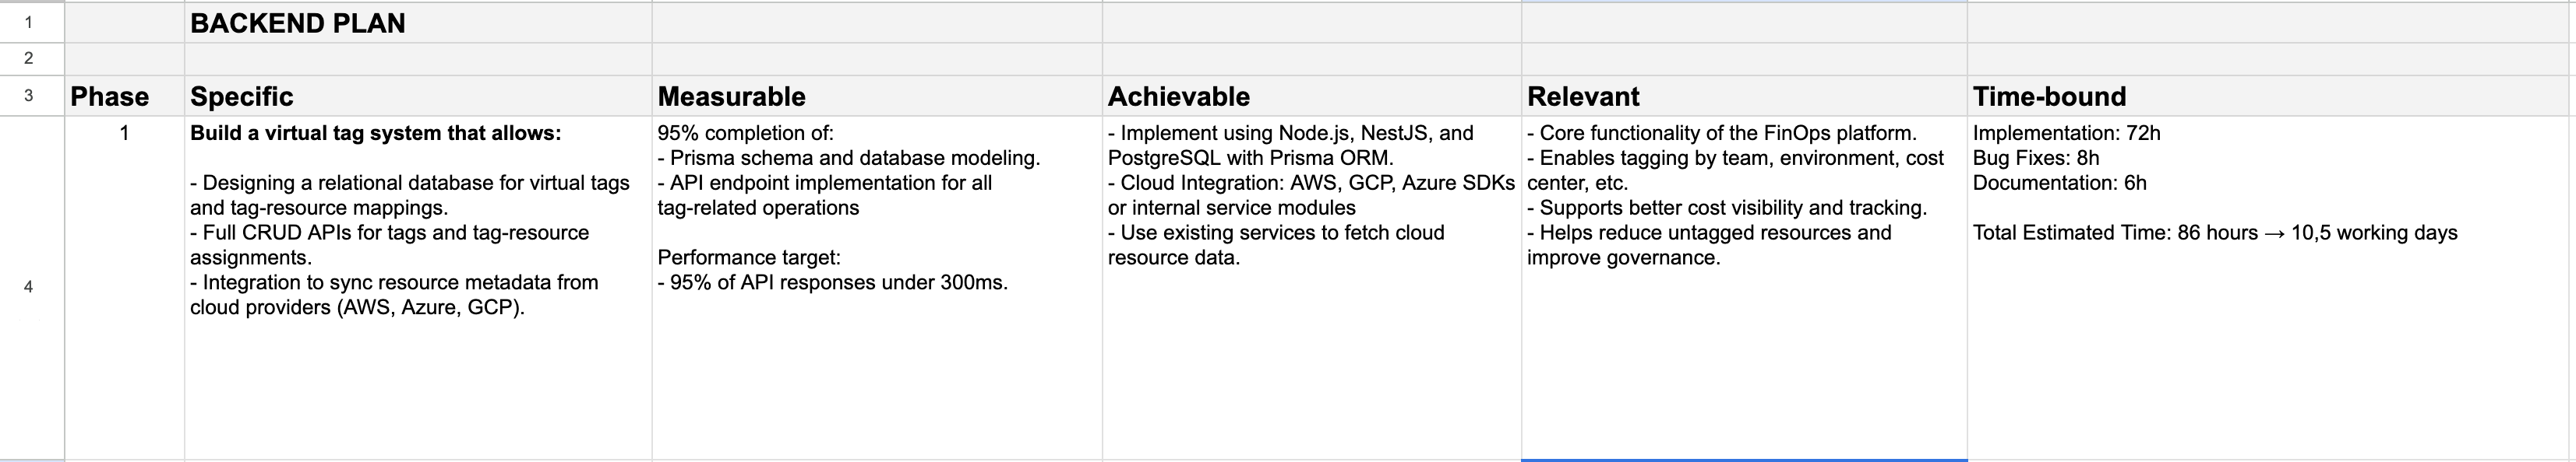Select the FinOps core functionality cell
The image size is (2576, 462).
pos(1744,287)
